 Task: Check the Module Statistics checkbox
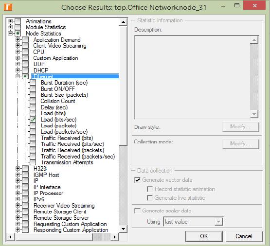point(18,27)
